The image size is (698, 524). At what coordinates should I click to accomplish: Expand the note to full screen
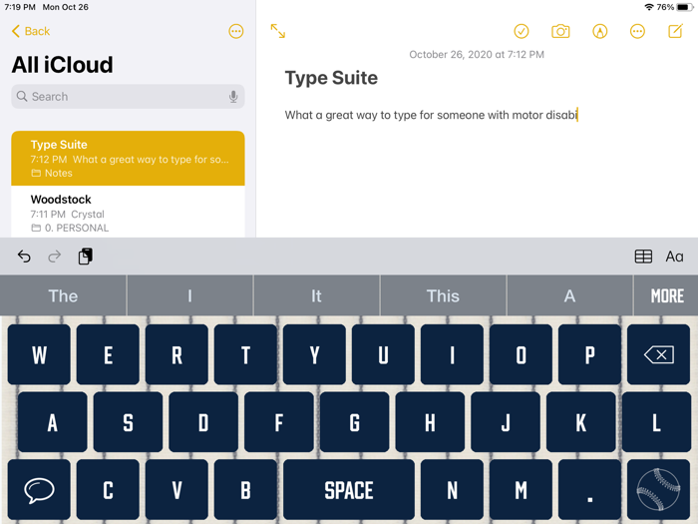[x=278, y=31]
